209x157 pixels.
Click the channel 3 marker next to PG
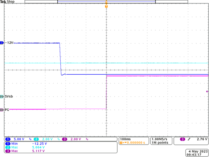pos(2,110)
